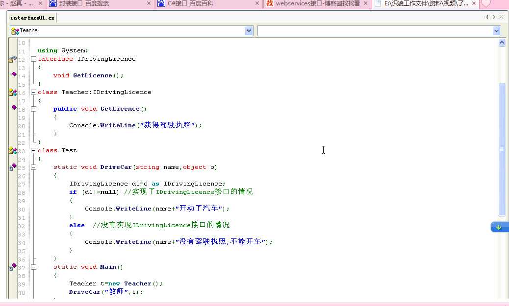Image resolution: width=509 pixels, height=306 pixels.
Task: Click the vertical scrollbar thumb
Action: click(x=502, y=149)
